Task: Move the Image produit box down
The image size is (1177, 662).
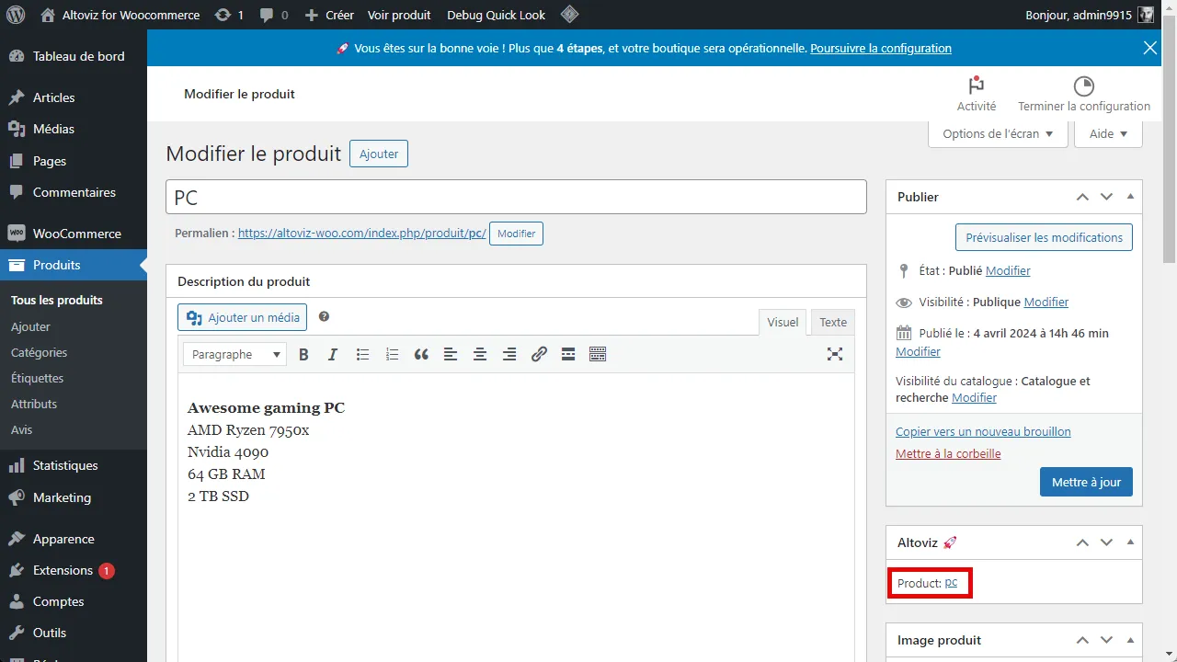Action: [x=1106, y=640]
